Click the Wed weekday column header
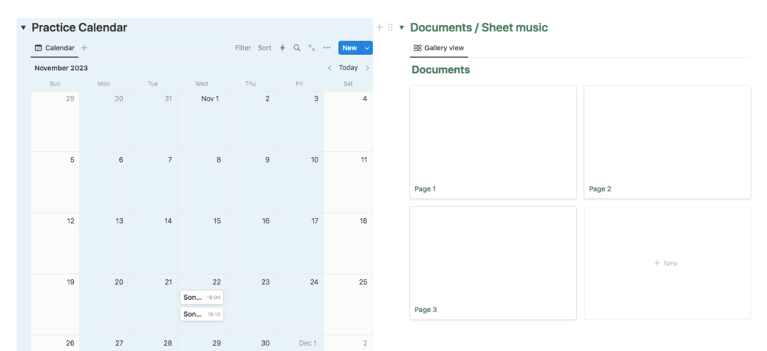767x351 pixels. tap(201, 84)
